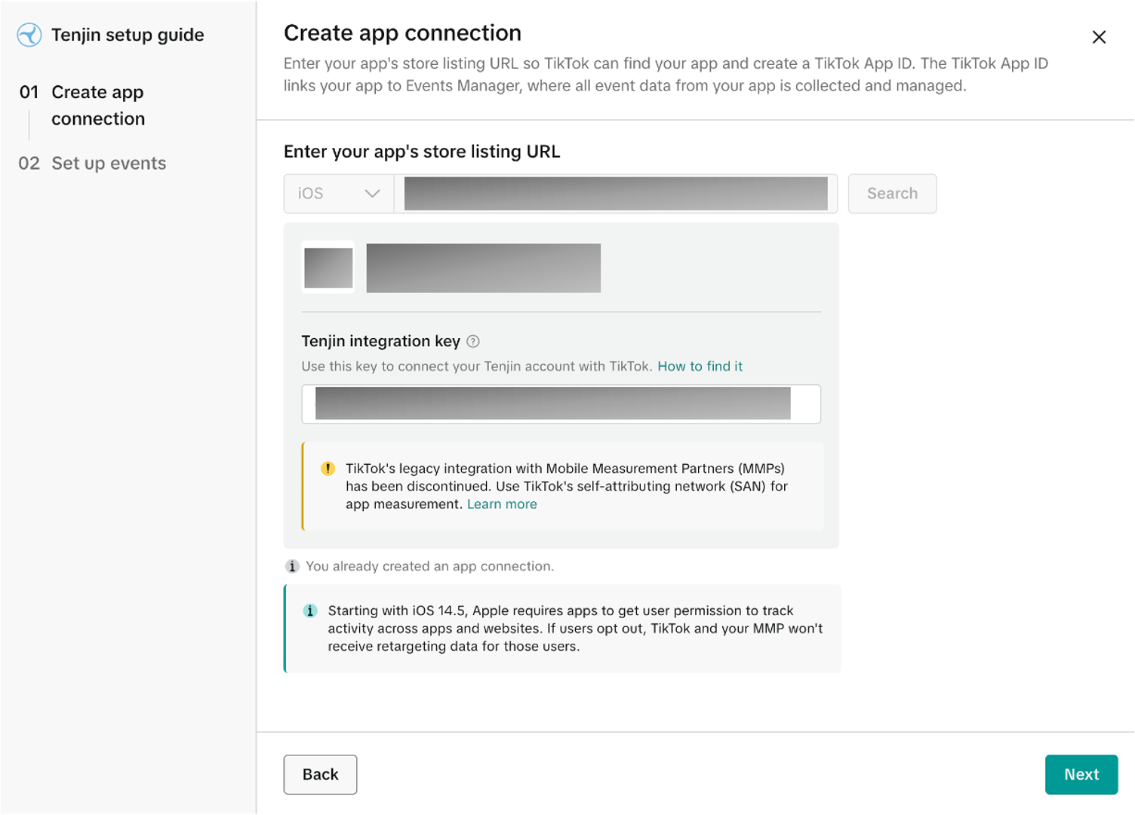Open the Learn more link about SAN

coord(502,504)
